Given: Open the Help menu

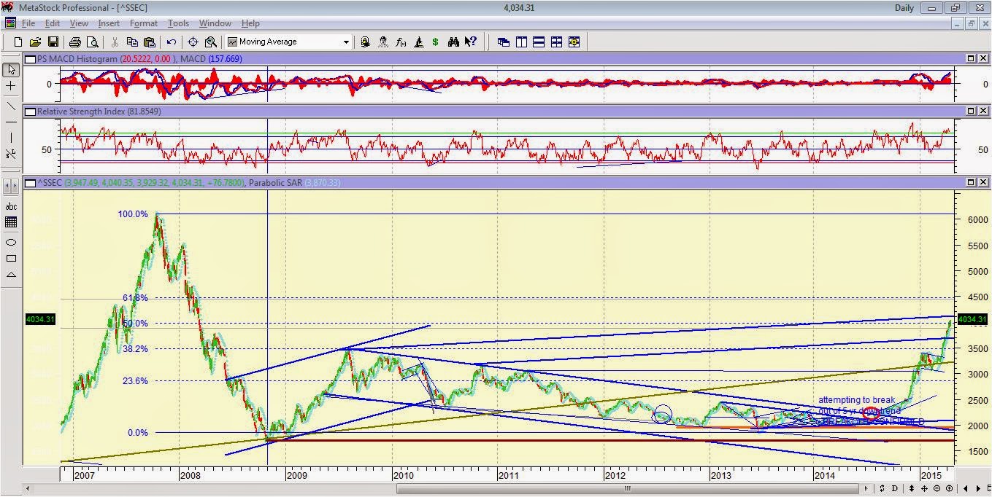Looking at the screenshot, I should 250,24.
